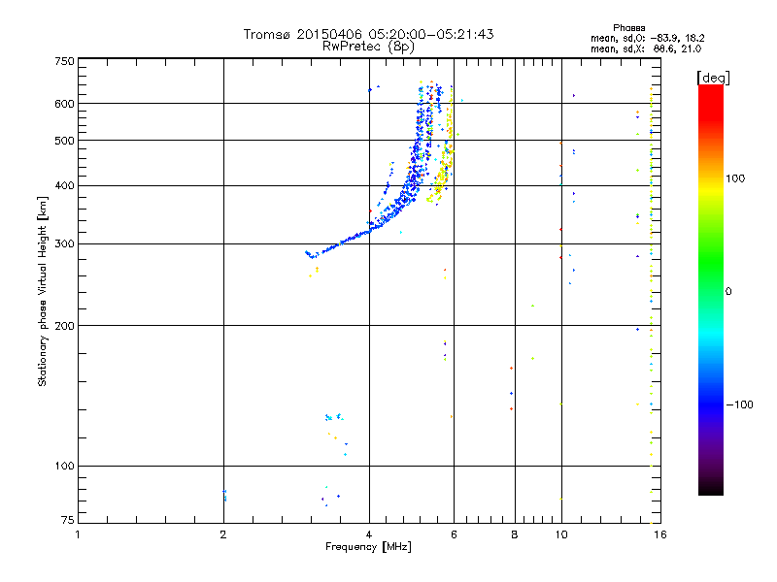Click the subtitle 'RwPretec (8p)'
Image resolution: width=777 pixels, height=582 pixels.
pos(368,47)
